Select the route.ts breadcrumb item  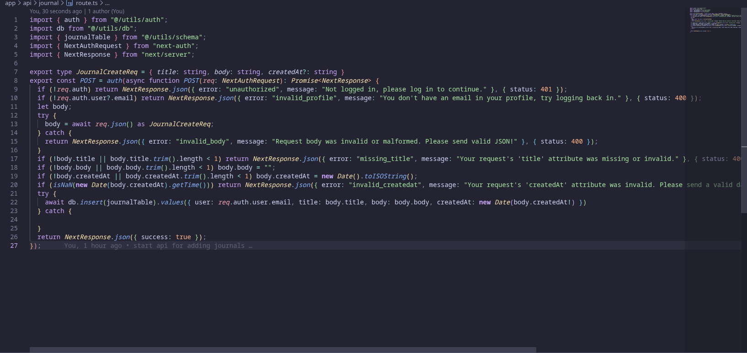click(x=86, y=3)
